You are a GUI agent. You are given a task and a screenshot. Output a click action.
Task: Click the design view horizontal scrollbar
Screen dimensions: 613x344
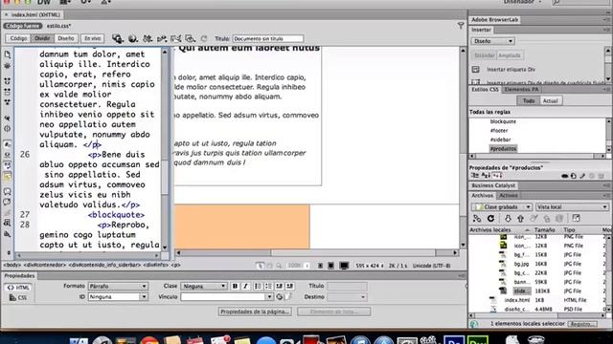[x=317, y=252]
